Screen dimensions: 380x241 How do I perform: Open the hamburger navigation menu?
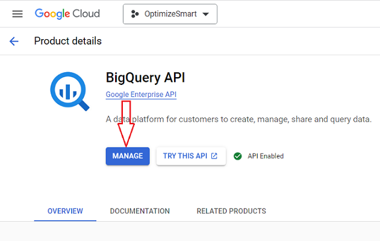17,14
